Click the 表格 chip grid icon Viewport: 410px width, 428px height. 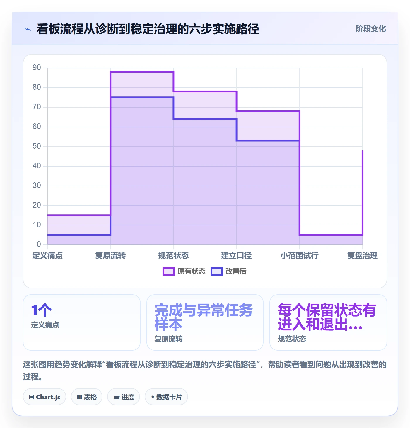(x=79, y=397)
